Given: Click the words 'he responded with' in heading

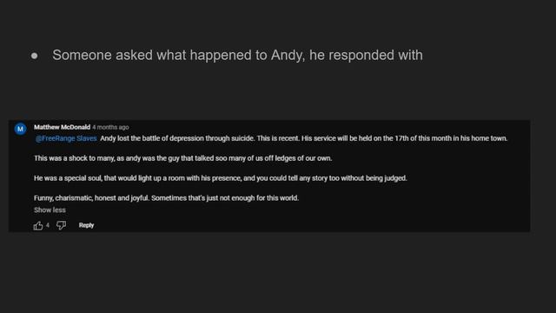Looking at the screenshot, I should point(366,55).
